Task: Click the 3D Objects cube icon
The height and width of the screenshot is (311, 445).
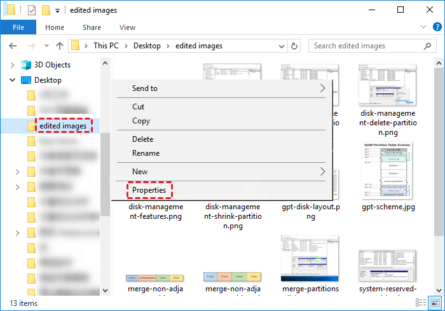Action: pyautogui.click(x=26, y=65)
